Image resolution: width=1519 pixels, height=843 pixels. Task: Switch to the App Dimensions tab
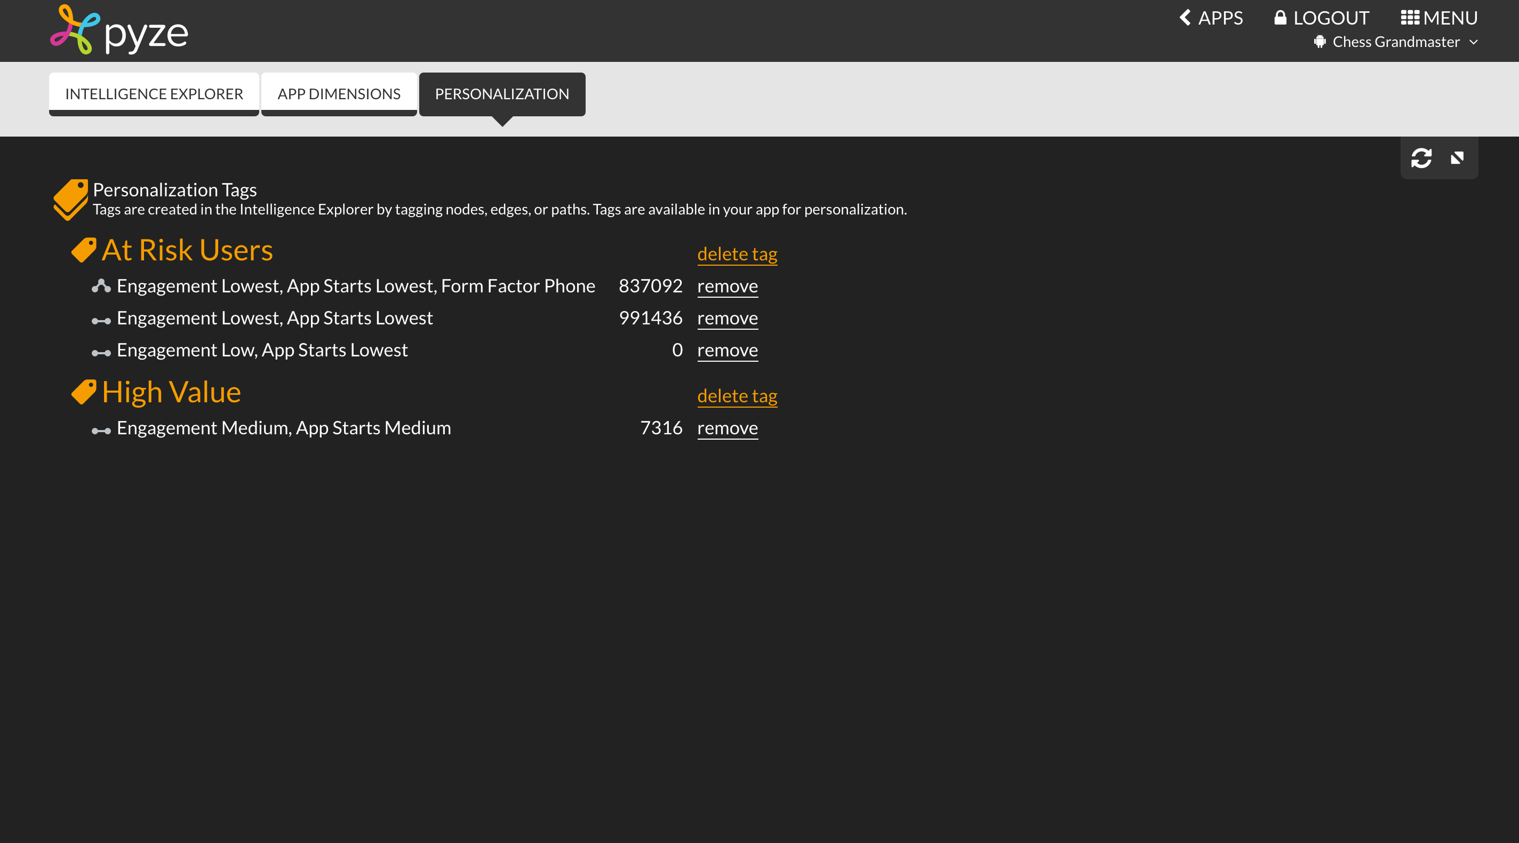click(339, 94)
